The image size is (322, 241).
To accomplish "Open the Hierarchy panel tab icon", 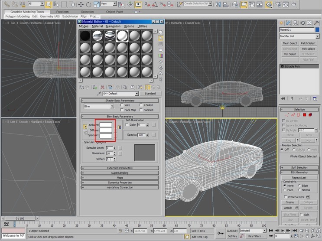I will click(x=295, y=23).
